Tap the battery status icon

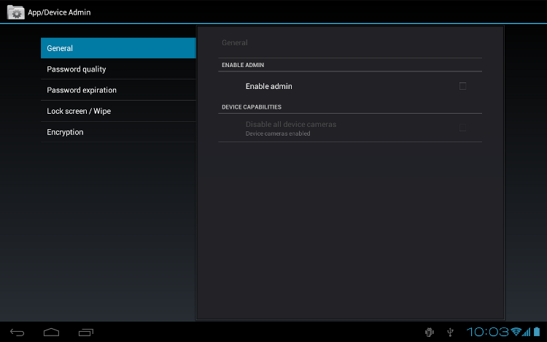(537, 332)
